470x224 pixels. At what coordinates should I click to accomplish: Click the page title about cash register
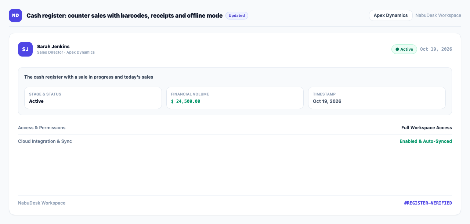[x=124, y=15]
